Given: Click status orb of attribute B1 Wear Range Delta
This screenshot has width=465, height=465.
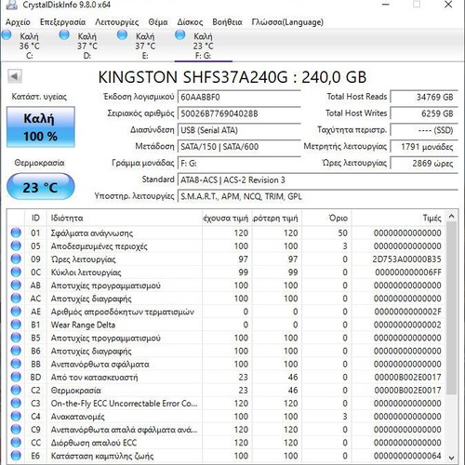Looking at the screenshot, I should [x=16, y=325].
